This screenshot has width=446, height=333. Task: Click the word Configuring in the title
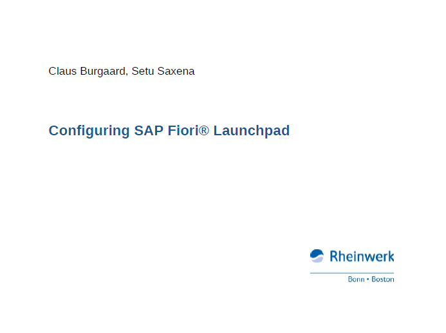(89, 131)
